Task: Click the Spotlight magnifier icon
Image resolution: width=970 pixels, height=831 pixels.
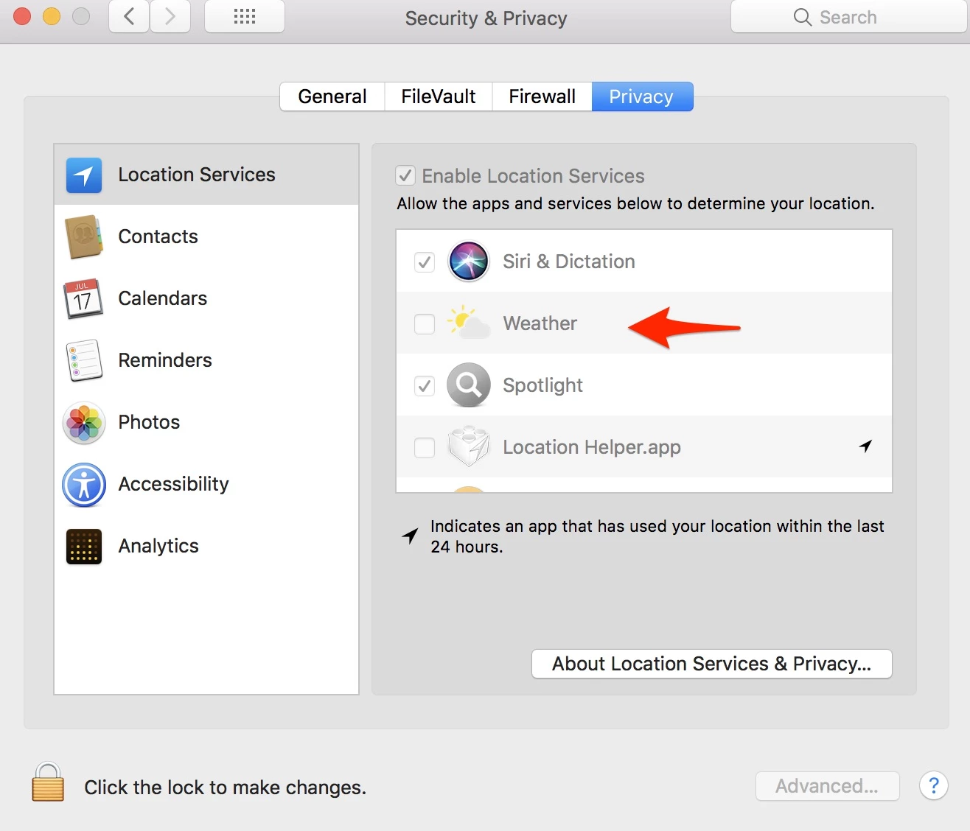Action: [x=469, y=385]
